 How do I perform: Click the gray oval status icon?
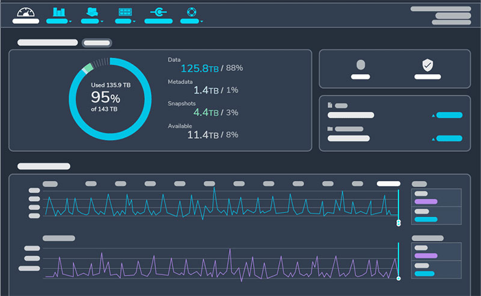tap(361, 65)
